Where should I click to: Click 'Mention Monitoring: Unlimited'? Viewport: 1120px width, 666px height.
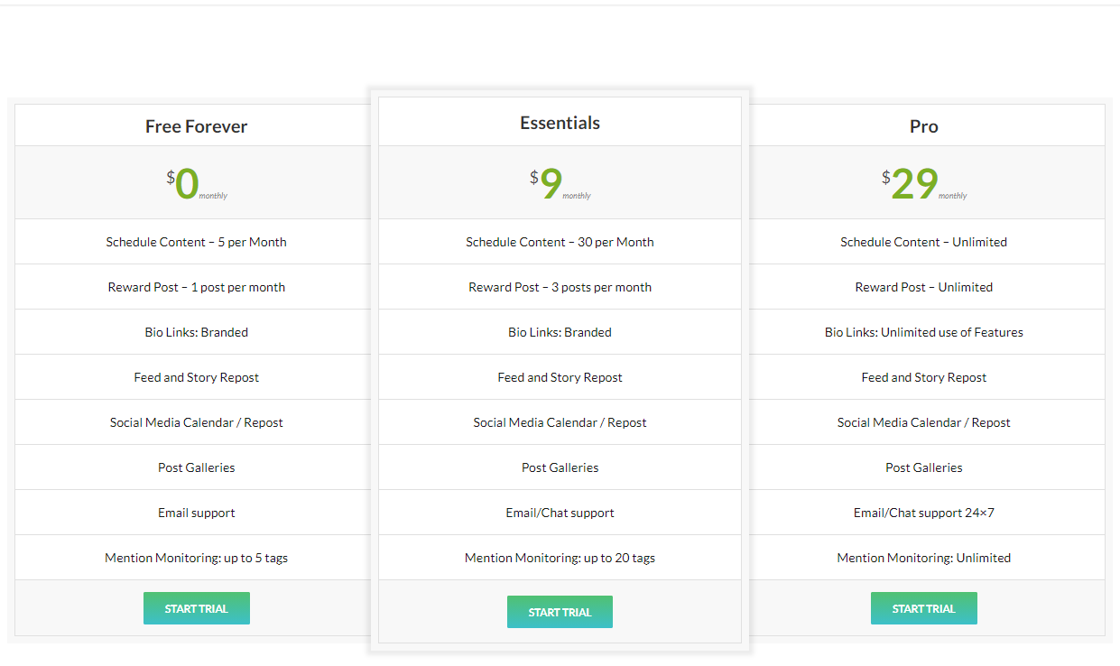[x=923, y=558]
